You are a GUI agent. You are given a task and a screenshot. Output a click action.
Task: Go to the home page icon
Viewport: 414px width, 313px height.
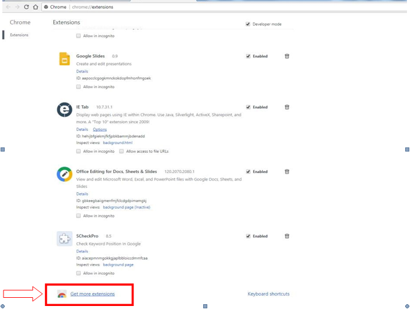click(x=35, y=7)
